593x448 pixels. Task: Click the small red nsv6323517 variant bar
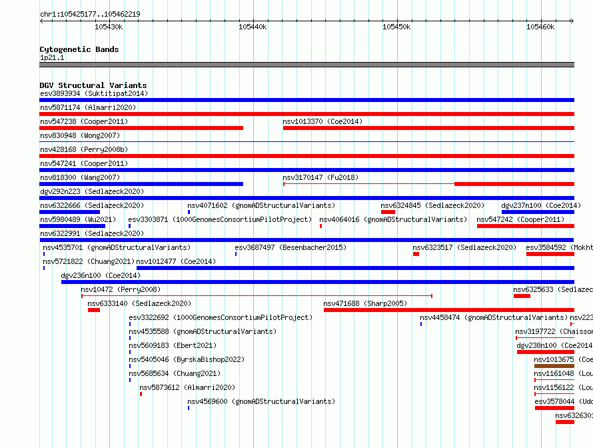point(416,254)
